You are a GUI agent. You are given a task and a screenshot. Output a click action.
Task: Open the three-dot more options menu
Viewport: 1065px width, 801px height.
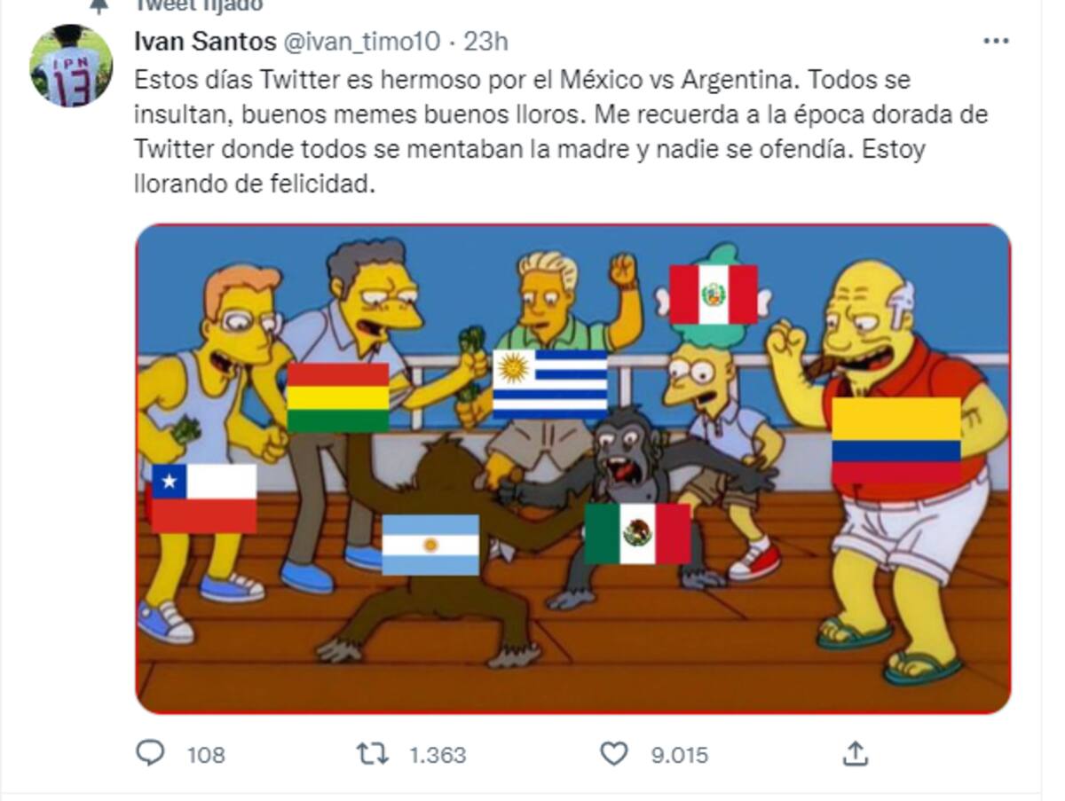click(x=997, y=41)
